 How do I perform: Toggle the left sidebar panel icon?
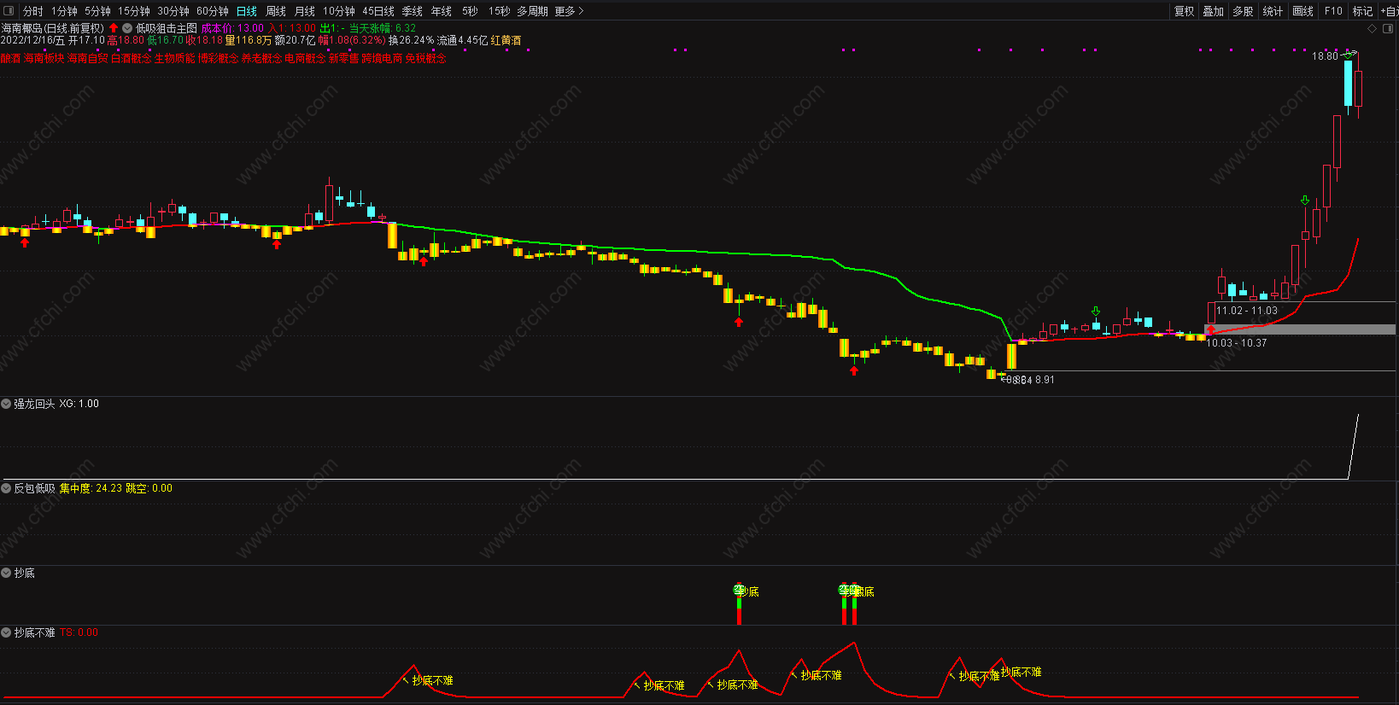[x=9, y=11]
